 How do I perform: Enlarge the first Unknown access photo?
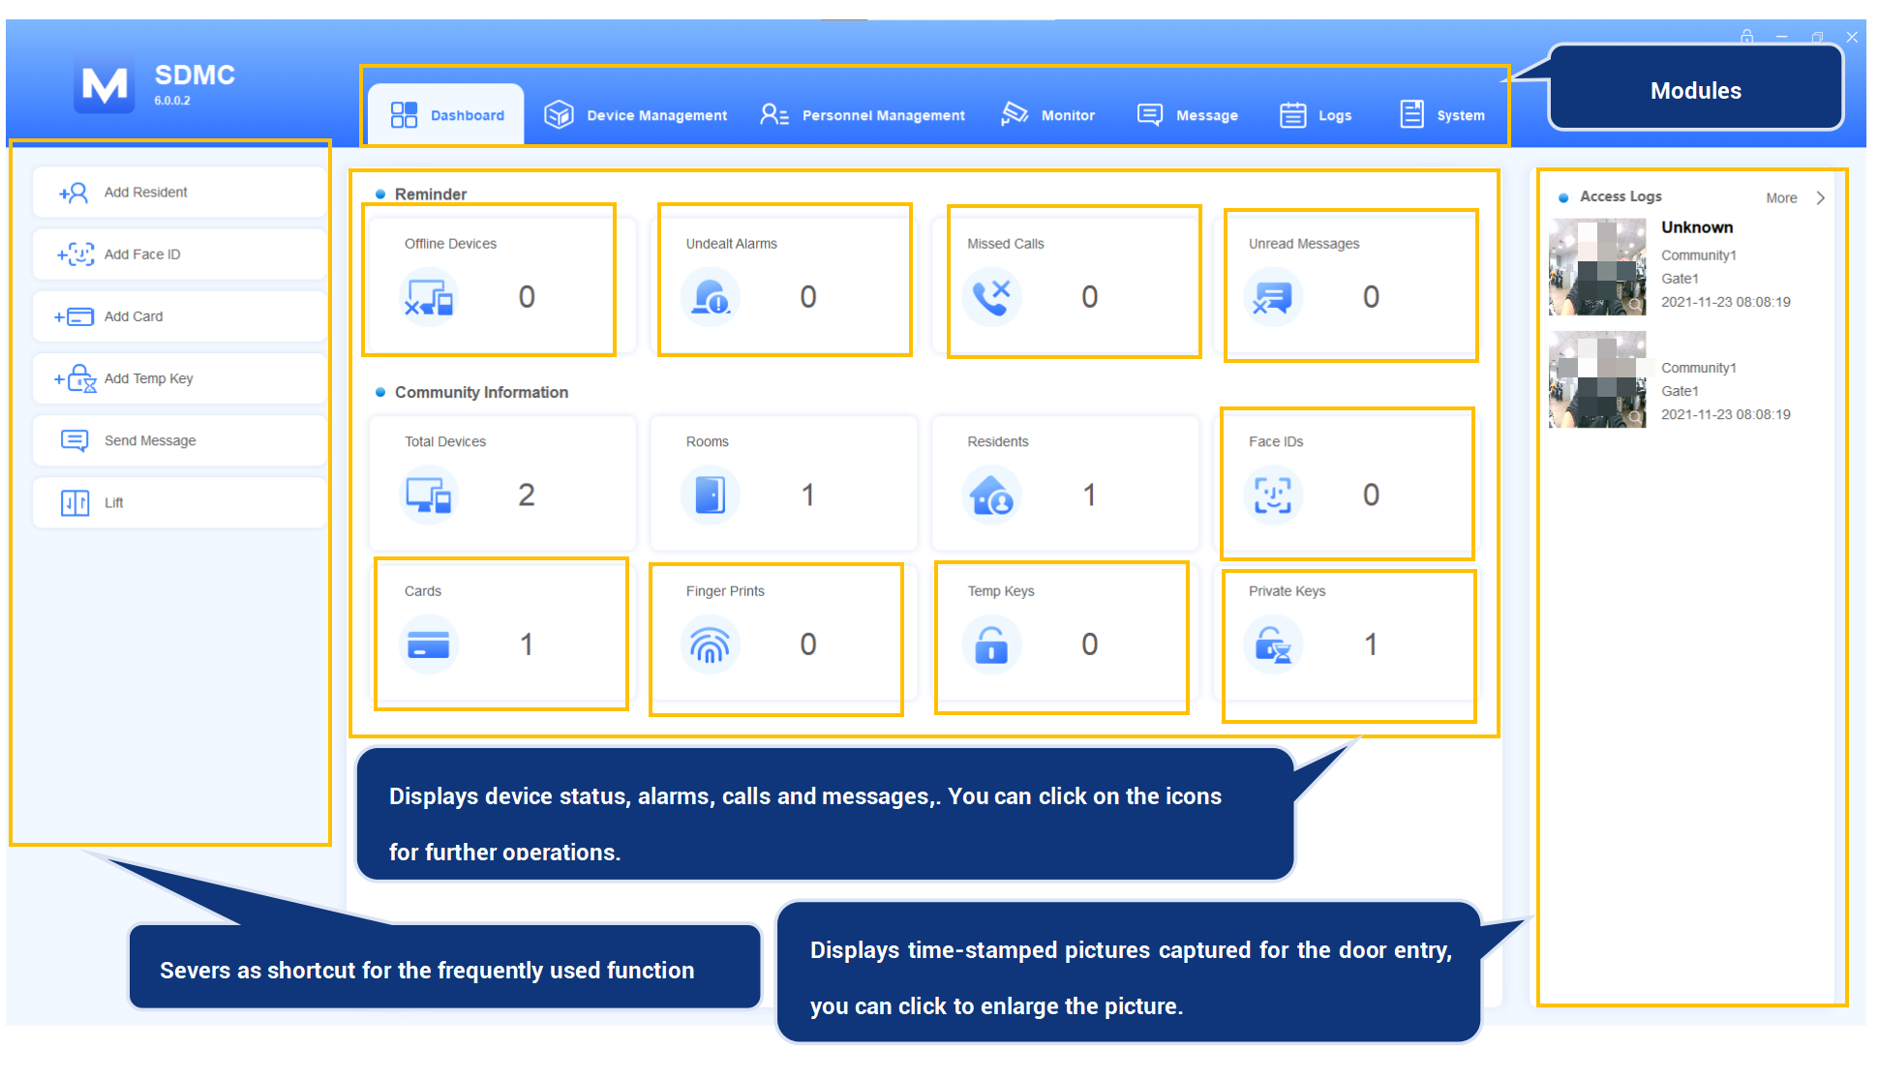pos(1597,267)
